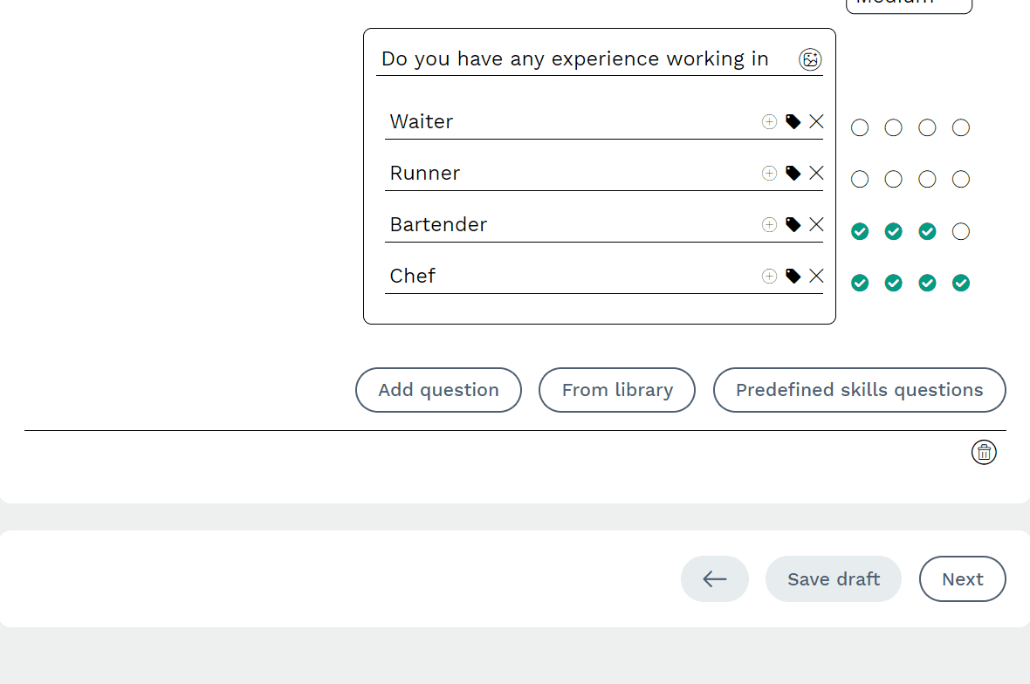Image resolution: width=1030 pixels, height=684 pixels.
Task: Click the tag icon for Bartender
Action: click(793, 224)
